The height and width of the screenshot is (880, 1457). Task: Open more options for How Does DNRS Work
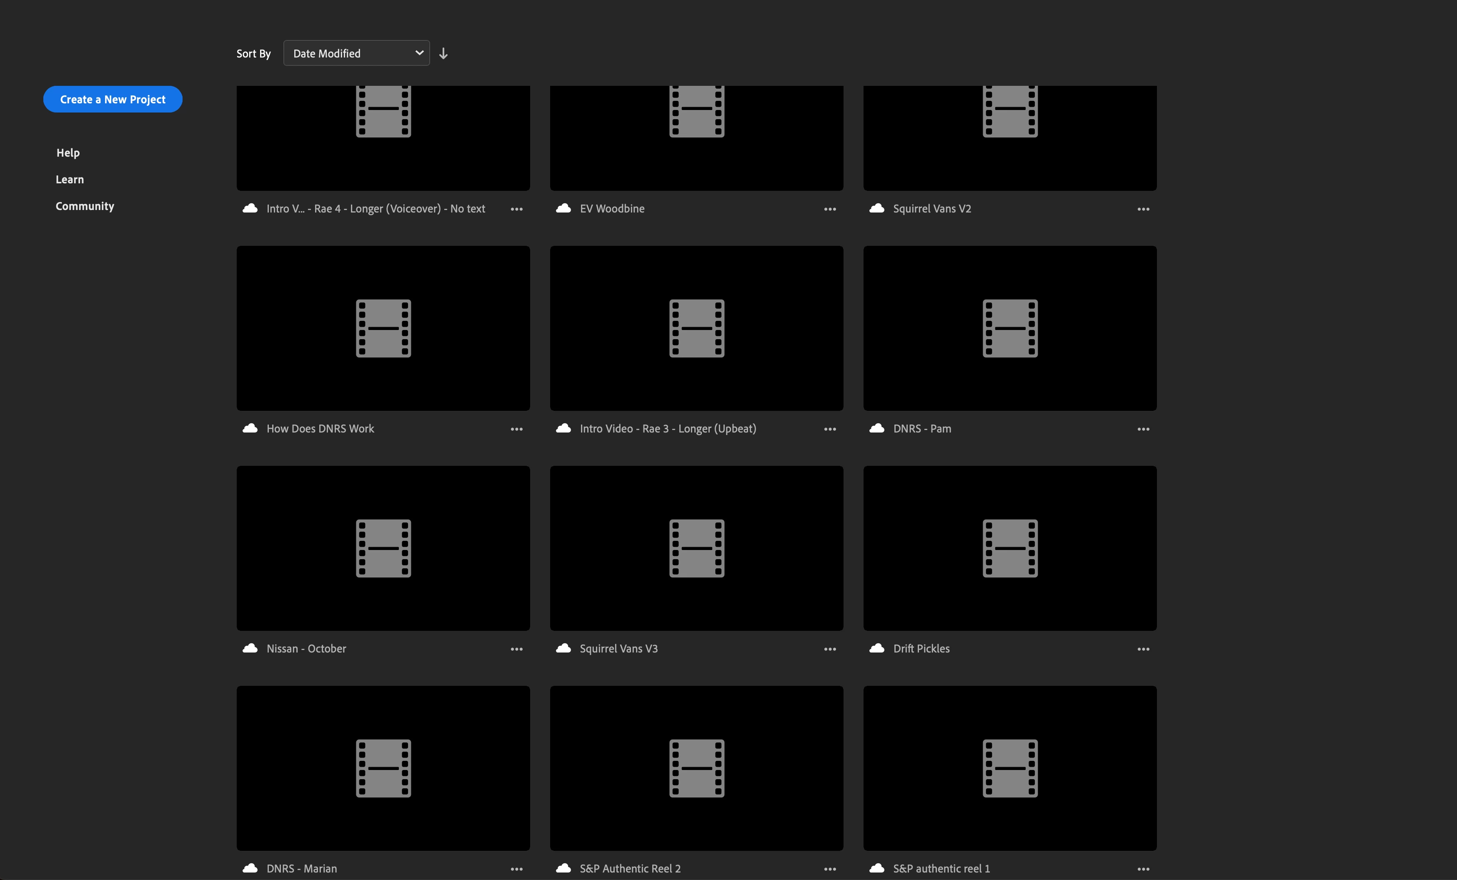coord(516,429)
